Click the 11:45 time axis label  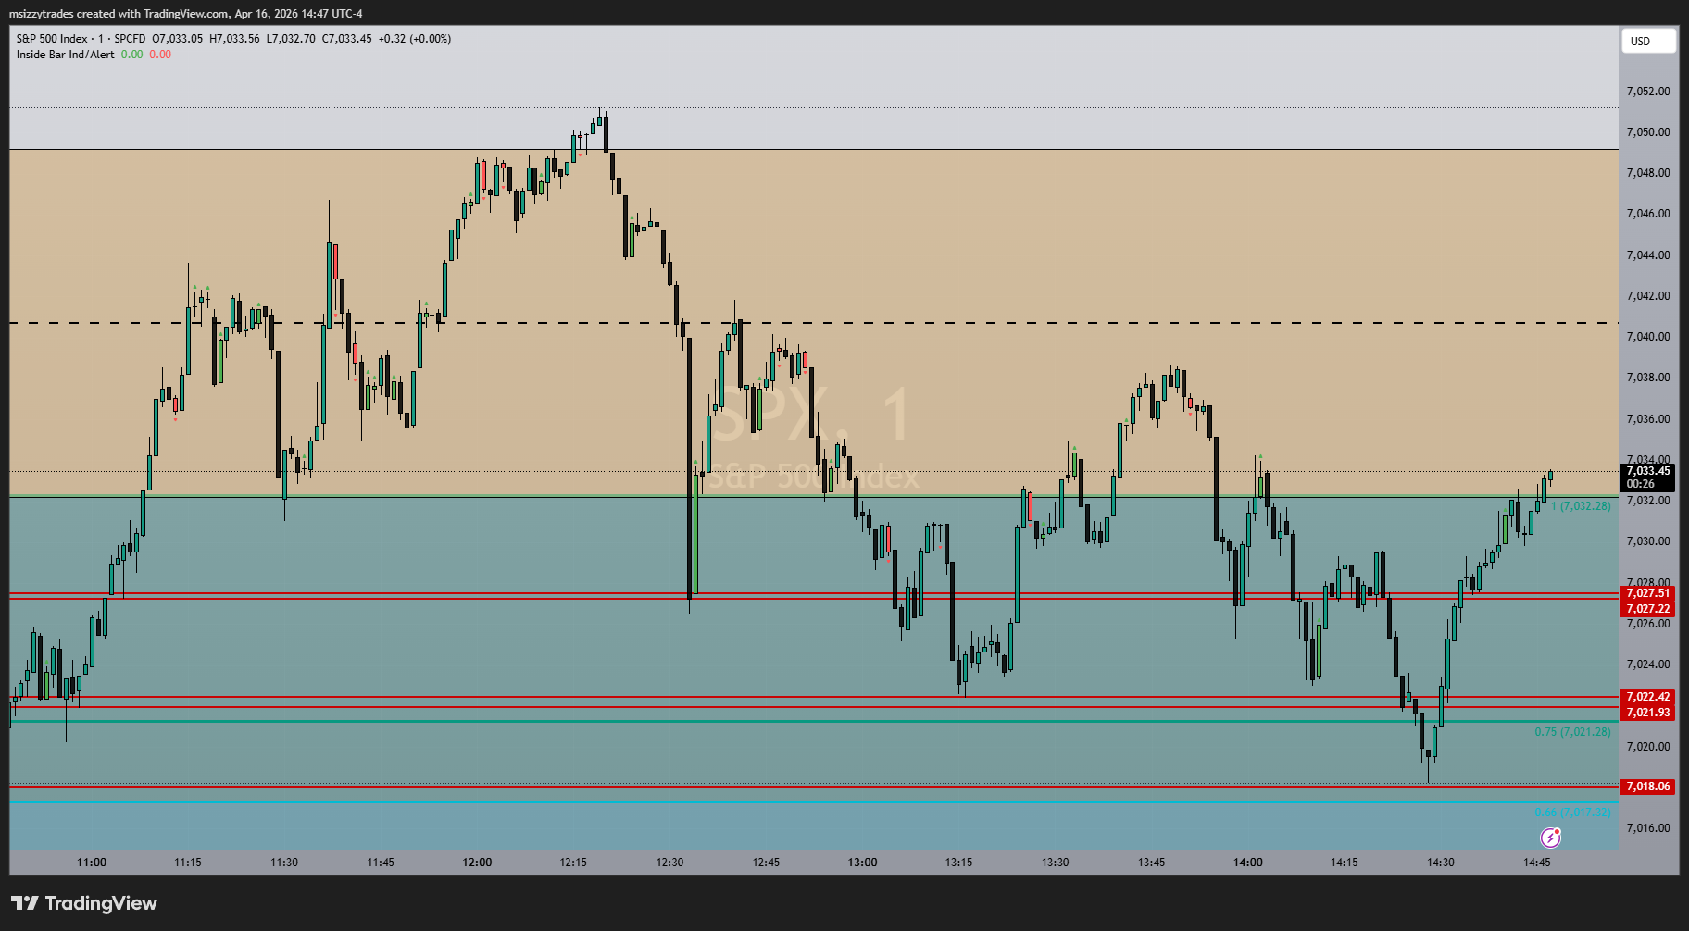tap(381, 863)
